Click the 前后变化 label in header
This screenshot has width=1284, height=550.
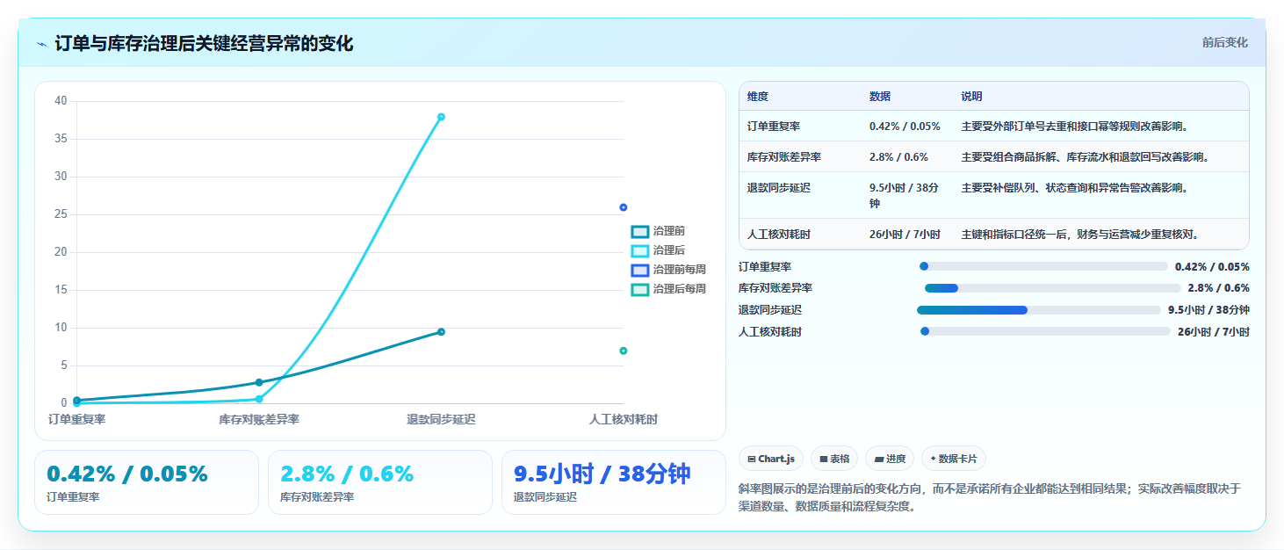click(x=1224, y=43)
